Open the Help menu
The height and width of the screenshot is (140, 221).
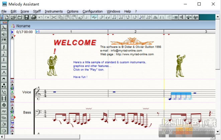127,11
